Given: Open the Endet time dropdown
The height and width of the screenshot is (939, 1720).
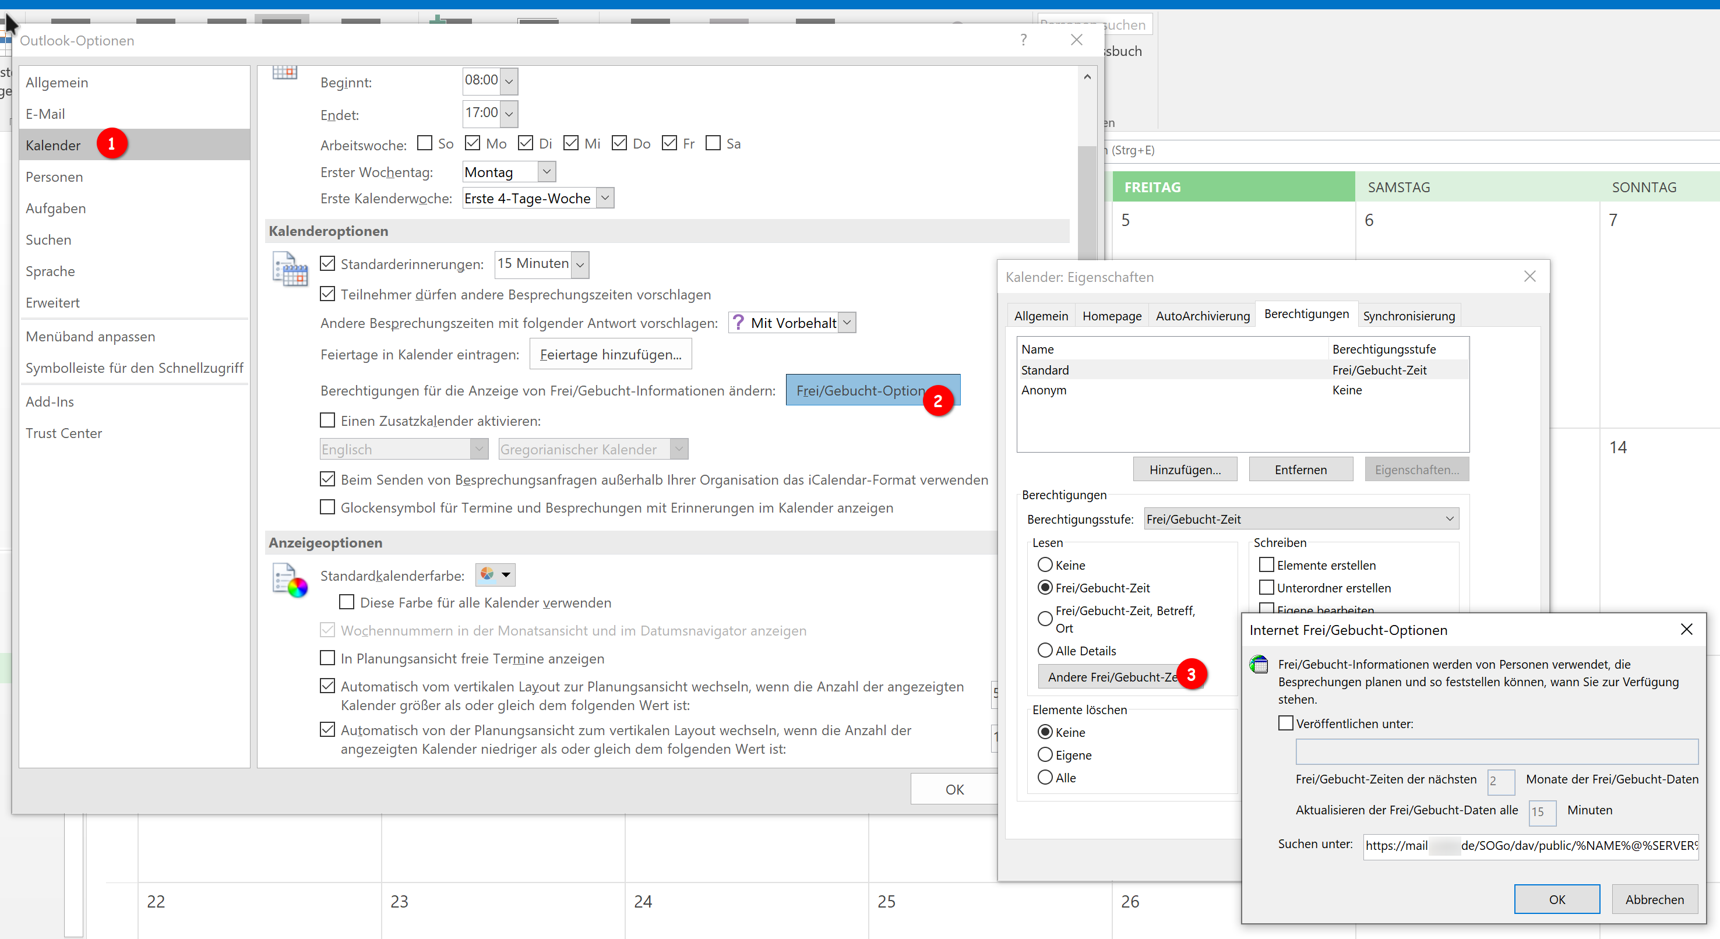Looking at the screenshot, I should point(509,114).
